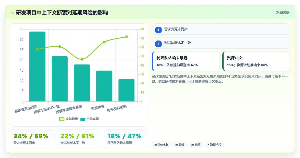Viewport: 300px width, 158px height.
Task: Open the 跨团队依赖未暴露 card
Action: (186, 61)
